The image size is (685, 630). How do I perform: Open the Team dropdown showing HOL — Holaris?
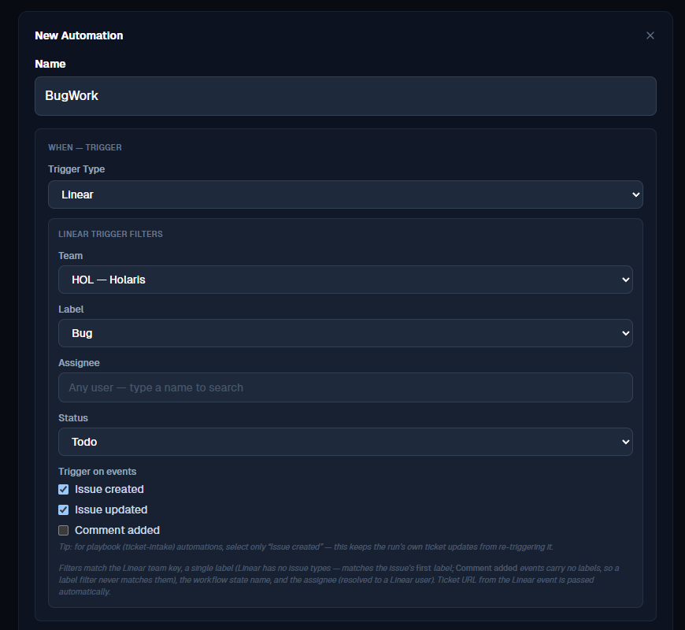pyautogui.click(x=345, y=280)
